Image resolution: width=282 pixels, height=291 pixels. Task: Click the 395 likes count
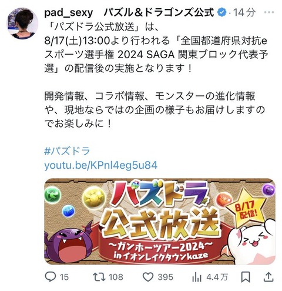tap(166, 277)
